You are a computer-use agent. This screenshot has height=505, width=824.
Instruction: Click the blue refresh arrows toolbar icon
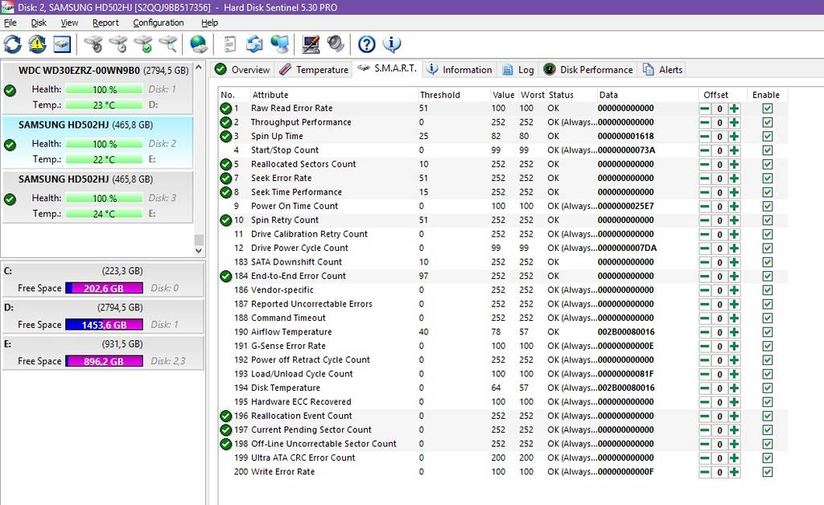click(x=13, y=44)
